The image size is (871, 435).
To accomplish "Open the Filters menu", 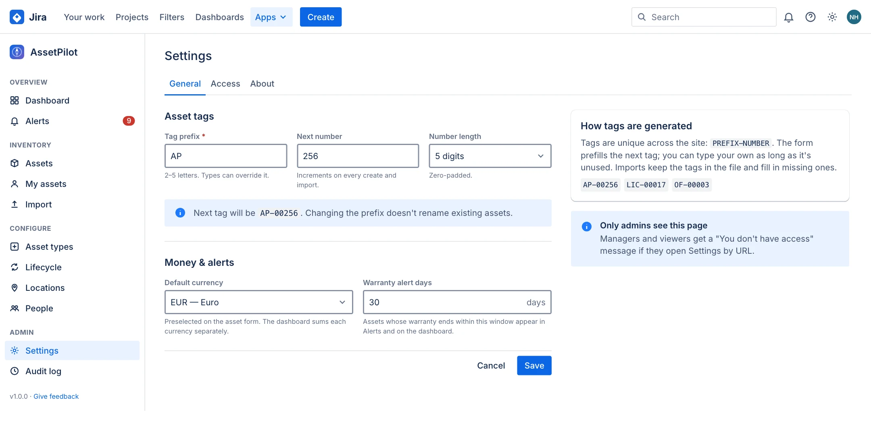I will pos(172,17).
